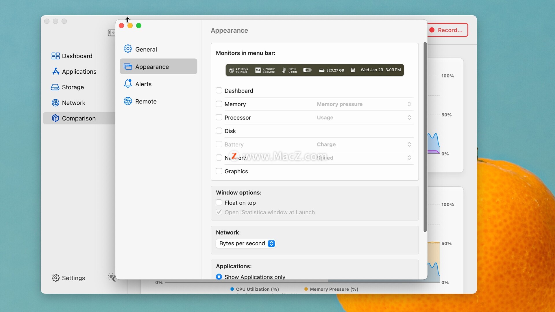Click the Dashboard grid icon in main window
Viewport: 555px width, 312px height.
(55, 56)
